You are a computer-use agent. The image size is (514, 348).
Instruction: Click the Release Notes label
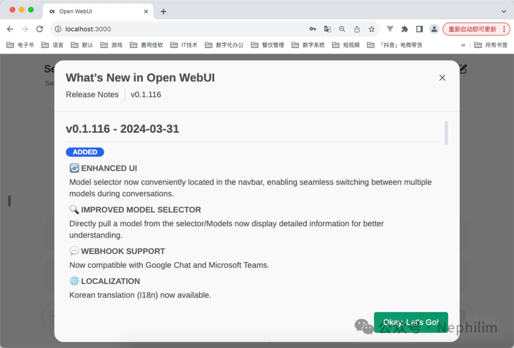92,94
